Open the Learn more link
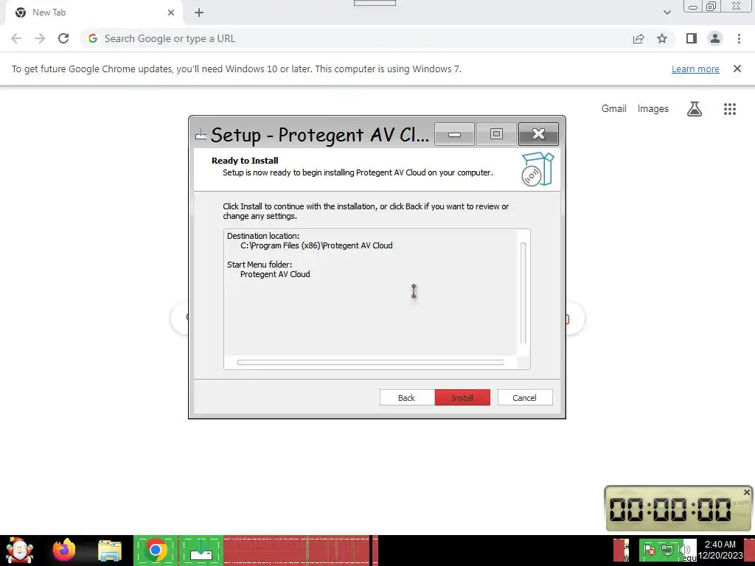Viewport: 755px width, 566px height. point(695,69)
